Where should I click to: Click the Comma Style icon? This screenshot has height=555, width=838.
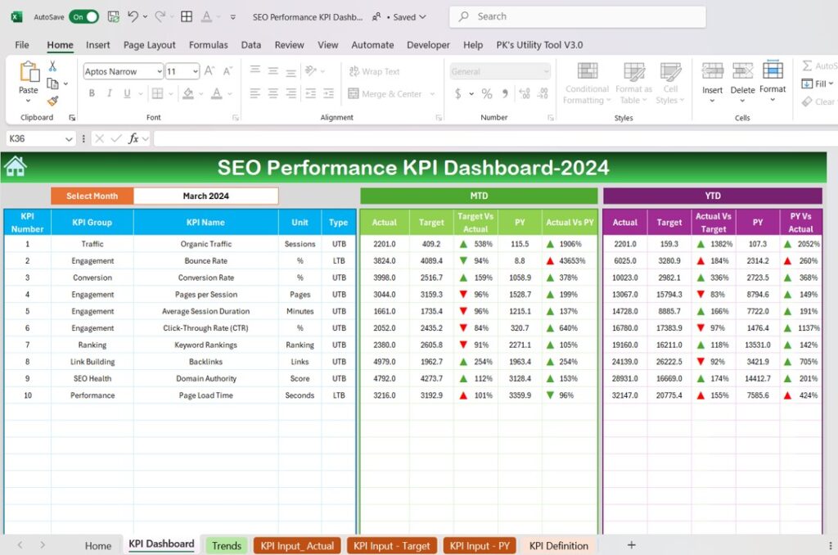[x=504, y=93]
